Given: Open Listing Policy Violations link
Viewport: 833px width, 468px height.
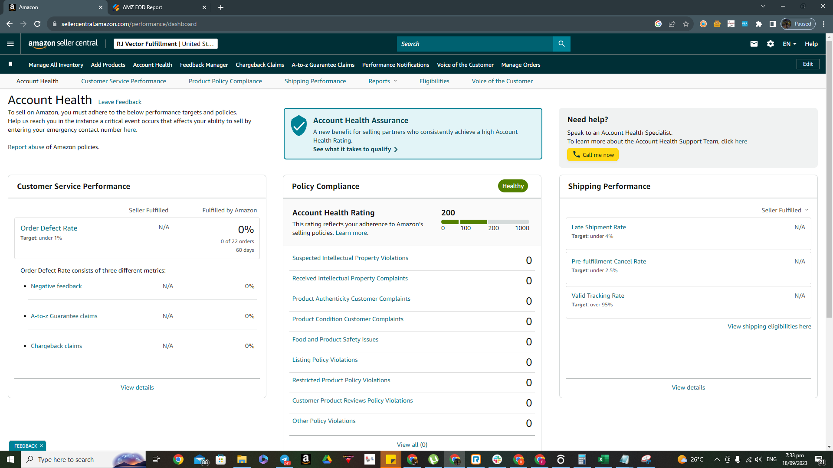Looking at the screenshot, I should coord(325,360).
